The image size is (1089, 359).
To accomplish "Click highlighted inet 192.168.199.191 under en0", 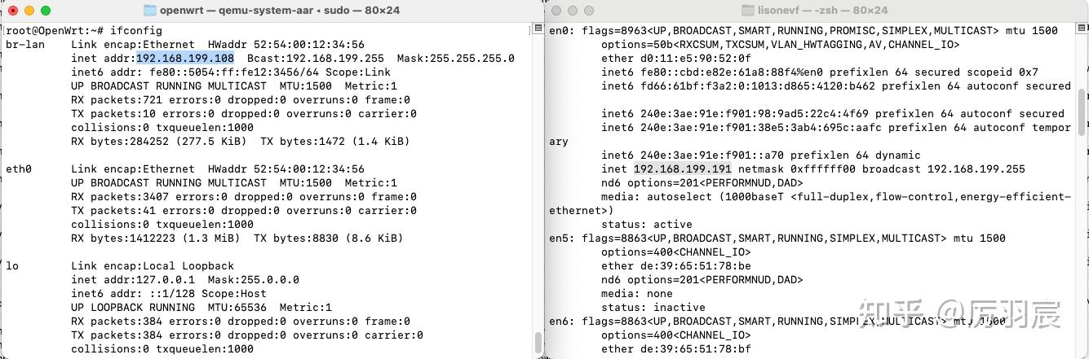I will 682,169.
